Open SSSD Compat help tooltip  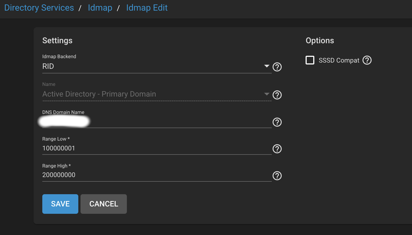pyautogui.click(x=367, y=60)
